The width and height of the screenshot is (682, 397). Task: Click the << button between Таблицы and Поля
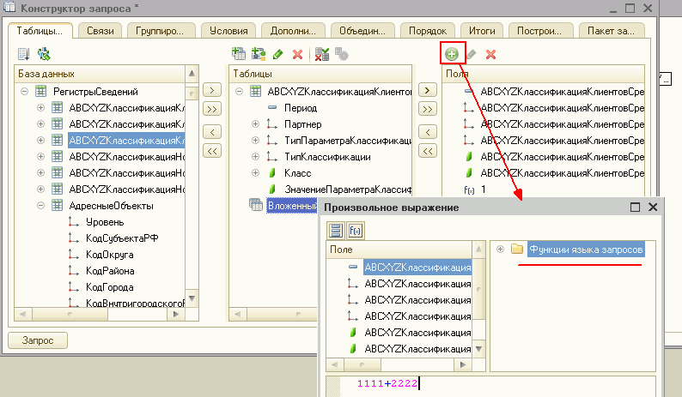(428, 151)
